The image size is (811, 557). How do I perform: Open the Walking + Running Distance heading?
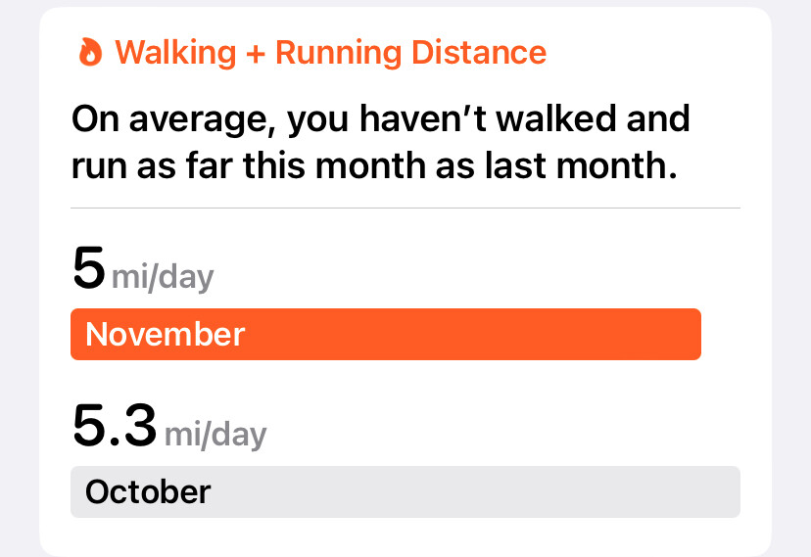[x=330, y=52]
